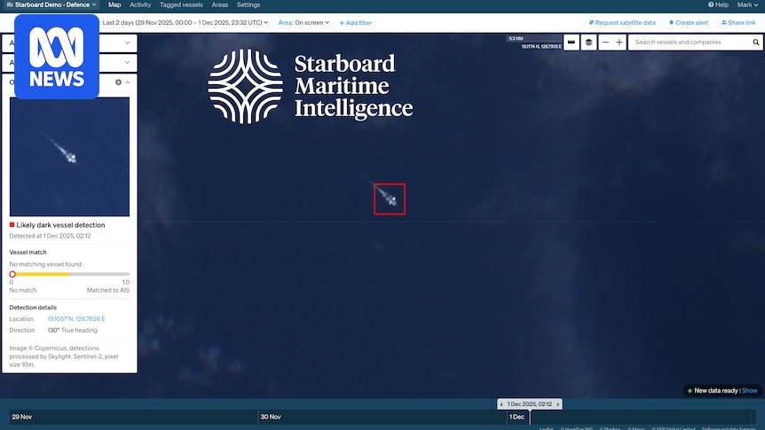Zoom in with the plus button
The height and width of the screenshot is (430, 765).
point(619,43)
